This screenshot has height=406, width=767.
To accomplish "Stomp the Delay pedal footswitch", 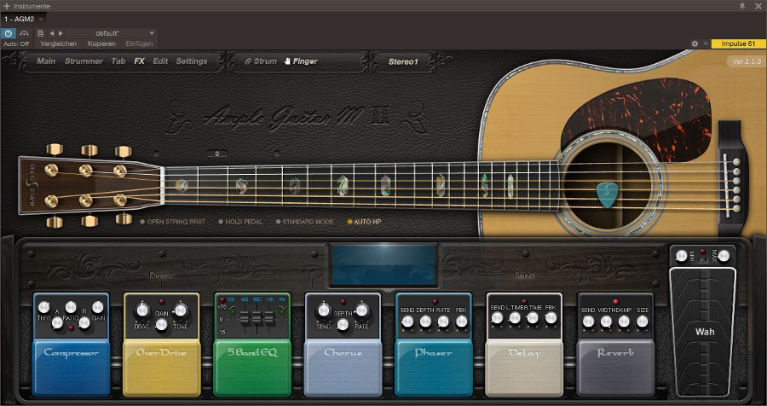I will click(524, 368).
